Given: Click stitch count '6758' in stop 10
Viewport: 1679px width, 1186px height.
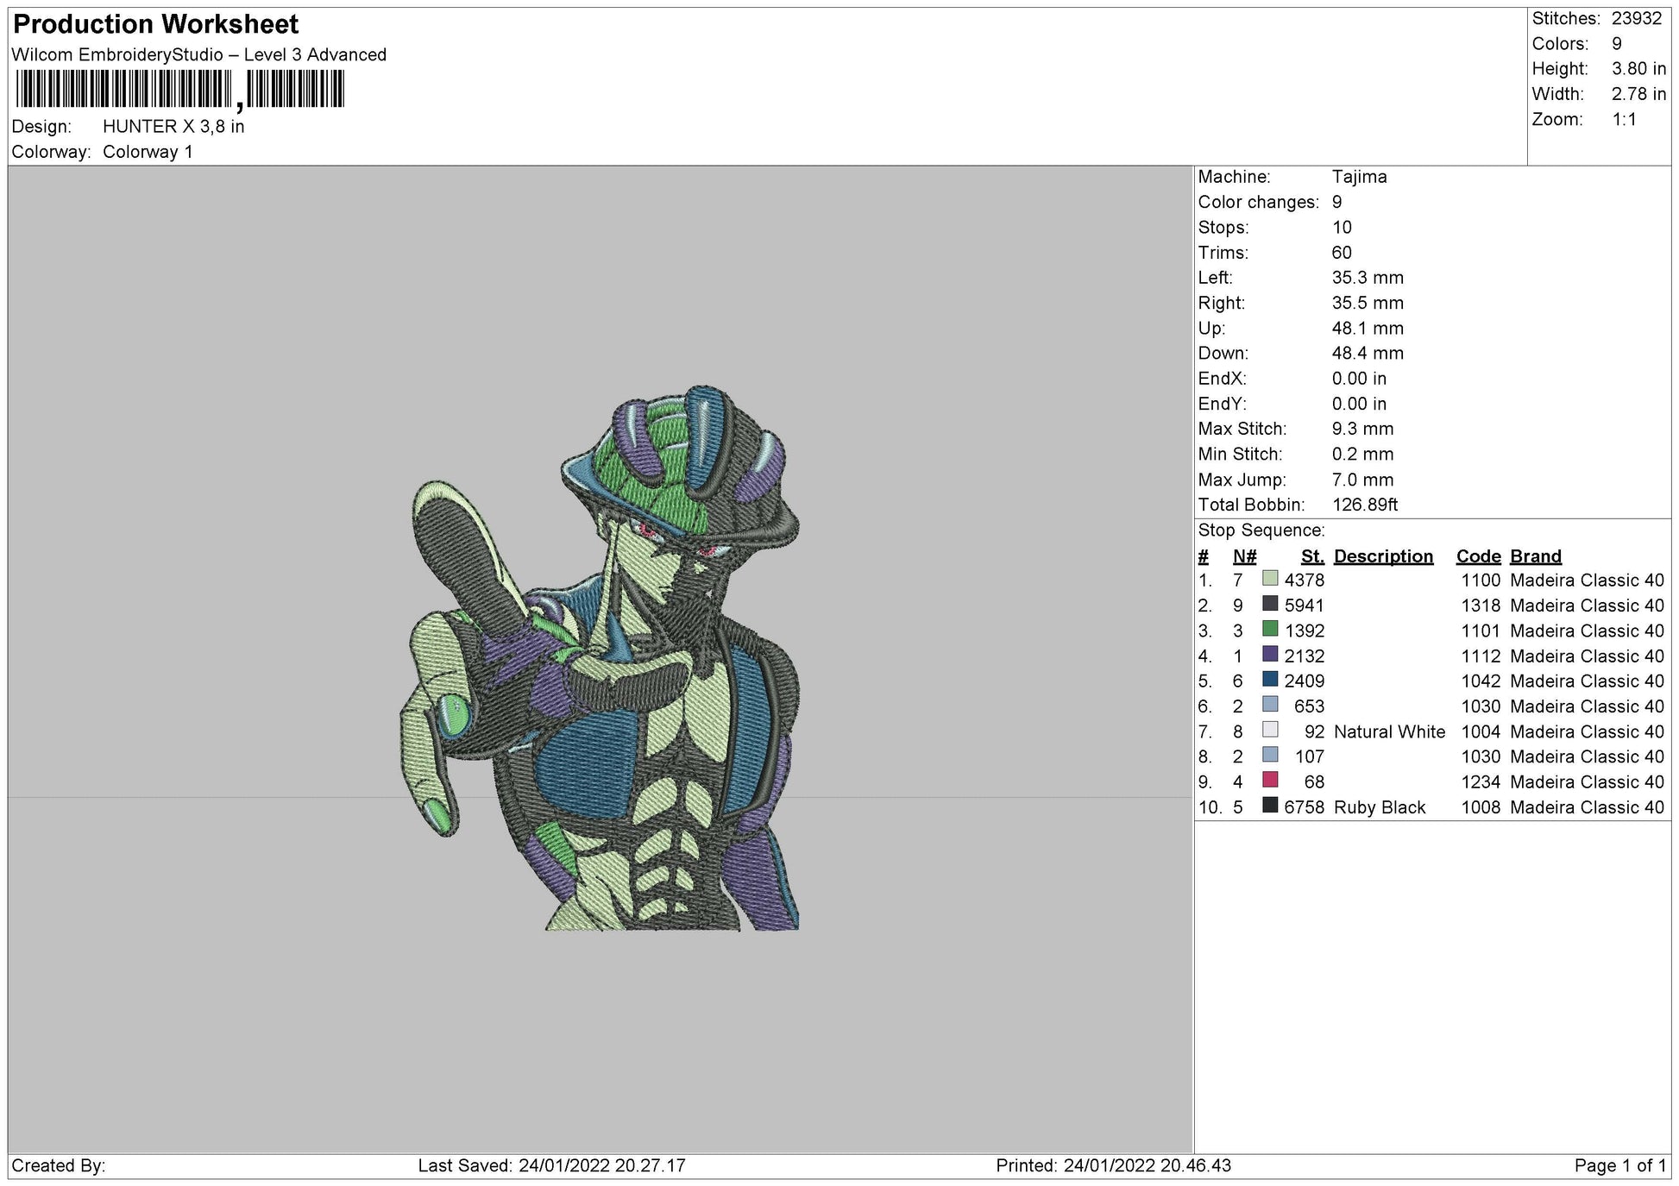Looking at the screenshot, I should [x=1304, y=807].
